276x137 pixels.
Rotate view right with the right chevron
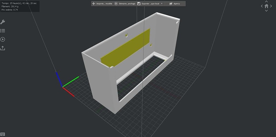(x=271, y=6)
